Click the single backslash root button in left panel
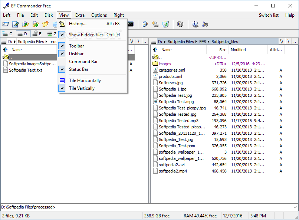This screenshot has width=299, height=220. point(139,42)
